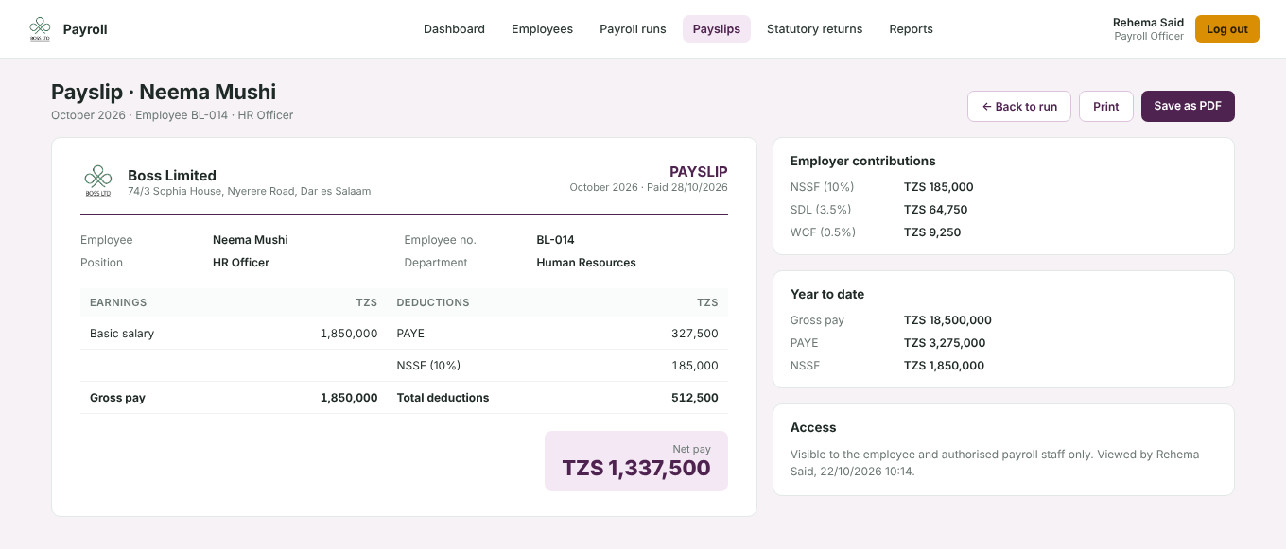1286x549 pixels.
Task: Click WCF value TZS 9,250
Action: pyautogui.click(x=932, y=232)
